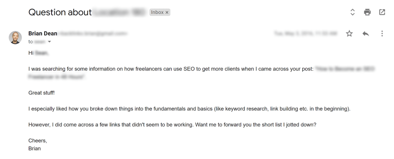The height and width of the screenshot is (159, 394).
Task: Star this message from Brian Dean
Action: (349, 34)
